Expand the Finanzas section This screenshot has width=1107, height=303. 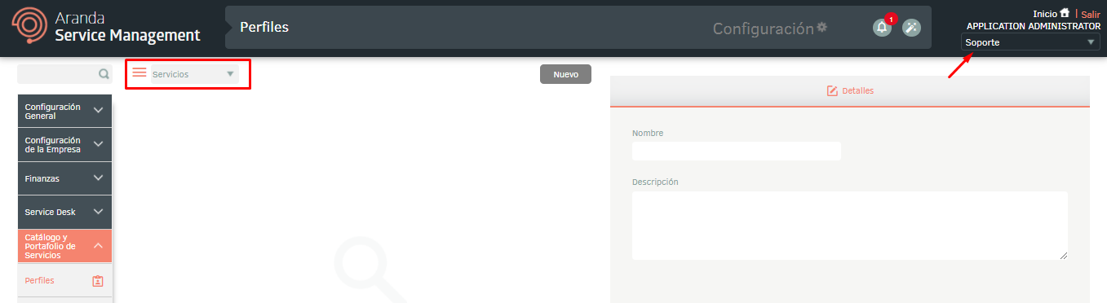64,178
